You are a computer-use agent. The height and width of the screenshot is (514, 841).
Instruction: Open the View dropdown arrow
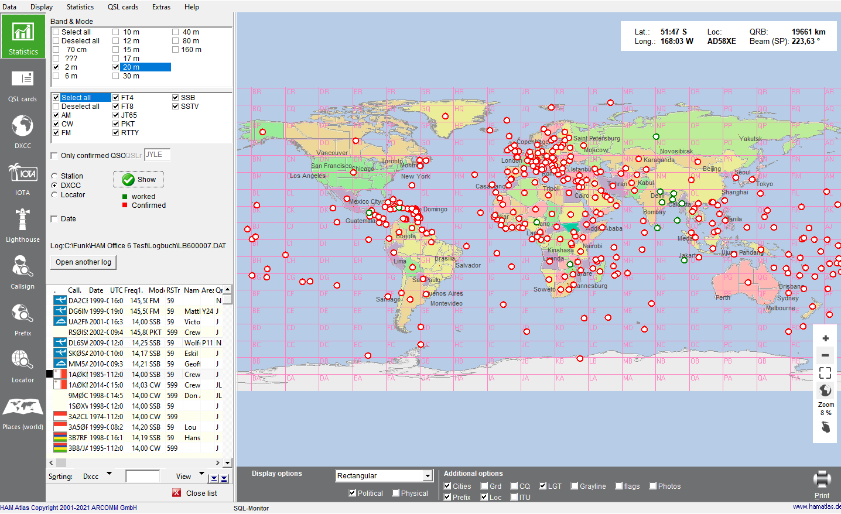pos(201,474)
